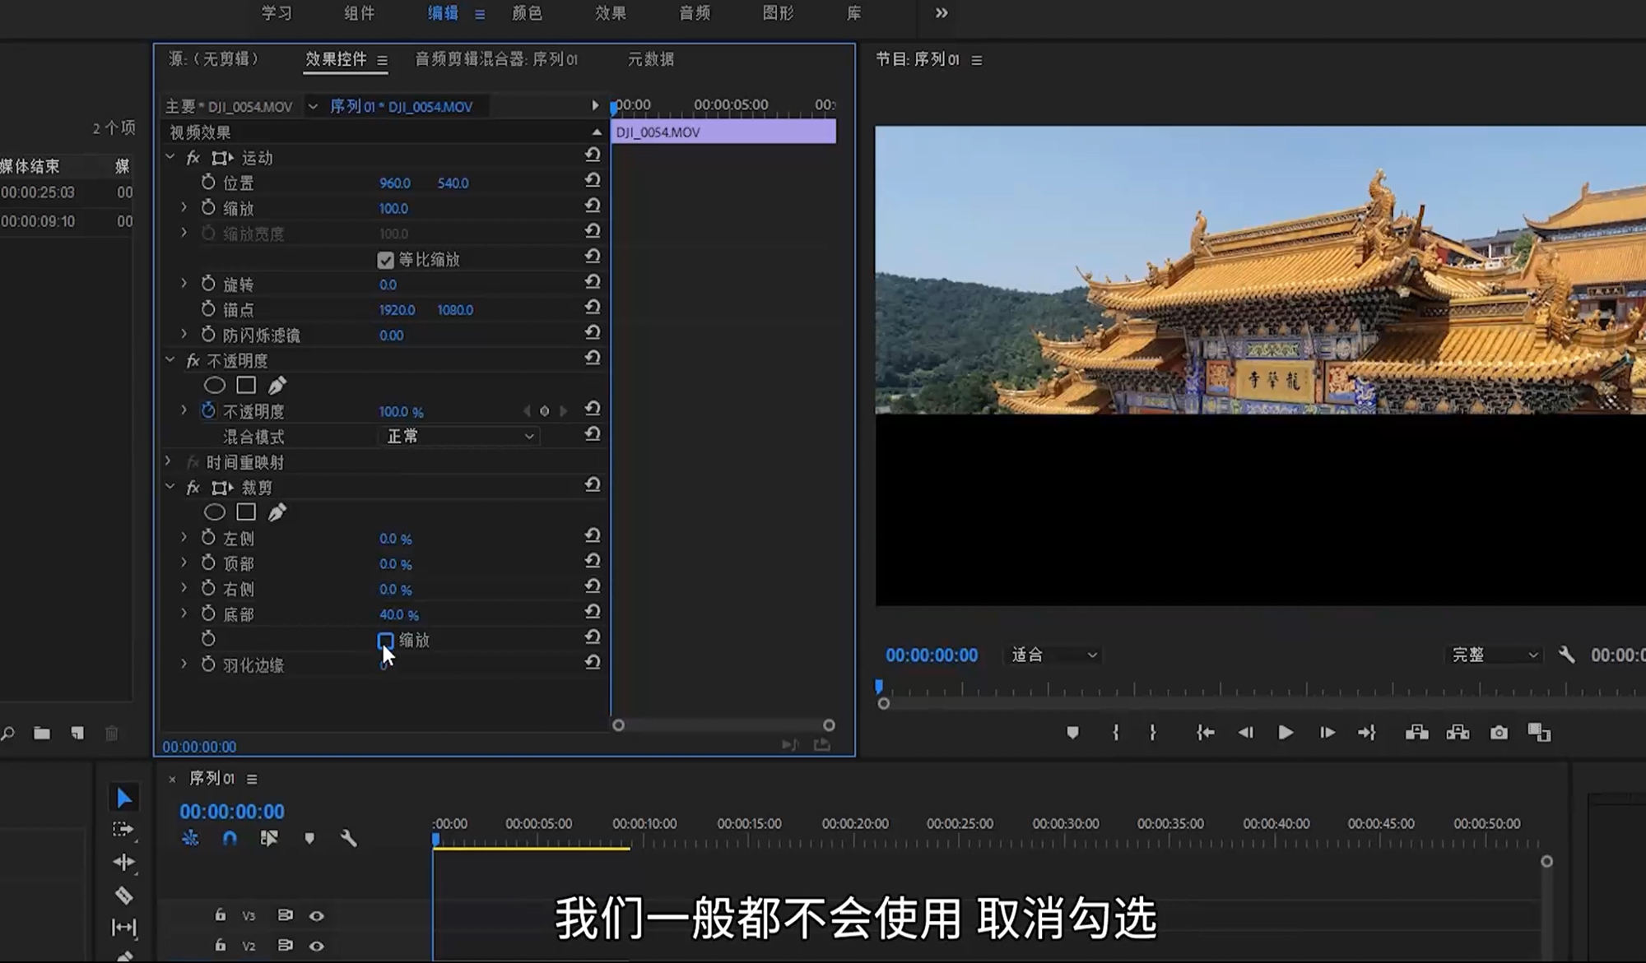Step forward one frame
Viewport: 1646px width, 963px height.
coord(1327,733)
